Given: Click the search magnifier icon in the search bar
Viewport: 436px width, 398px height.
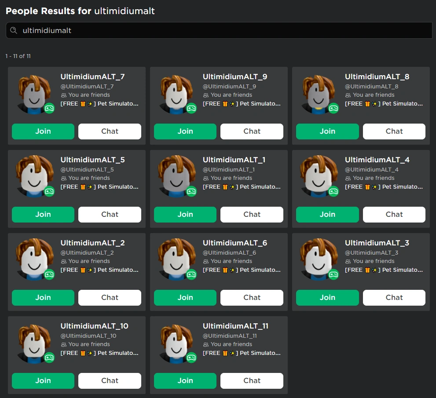Looking at the screenshot, I should coord(14,30).
